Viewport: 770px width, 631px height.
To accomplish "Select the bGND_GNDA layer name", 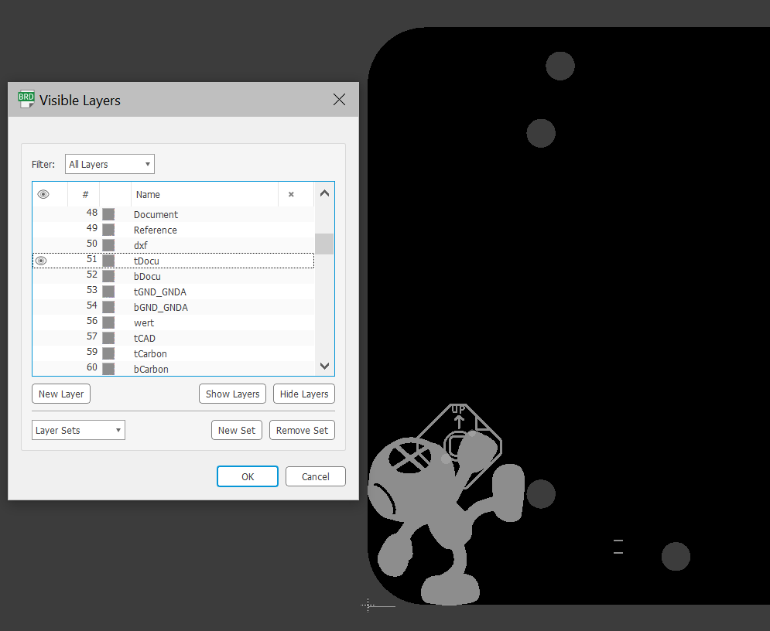I will coord(161,308).
